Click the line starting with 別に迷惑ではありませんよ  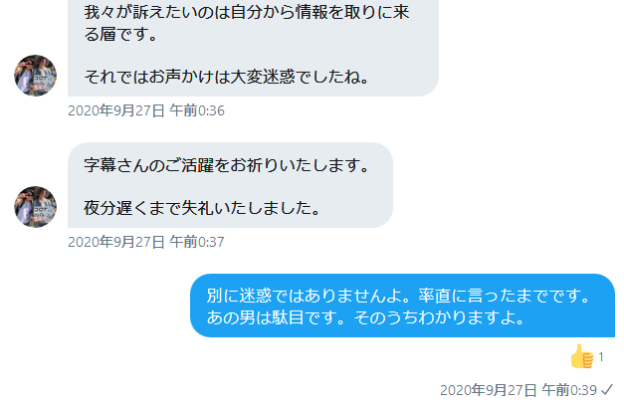click(398, 296)
